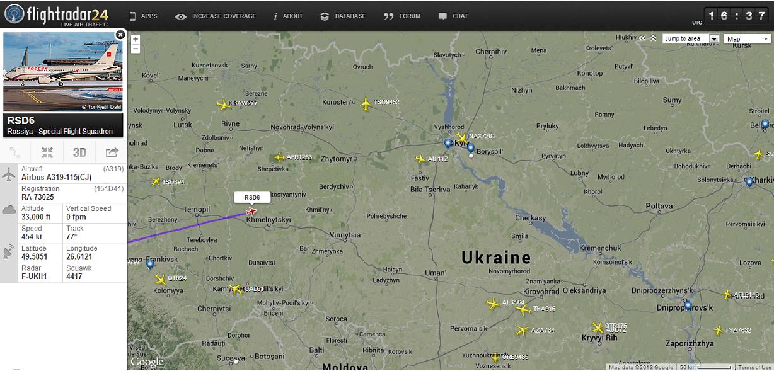Click the share flight arrow icon
The image size is (774, 371).
coord(112,152)
